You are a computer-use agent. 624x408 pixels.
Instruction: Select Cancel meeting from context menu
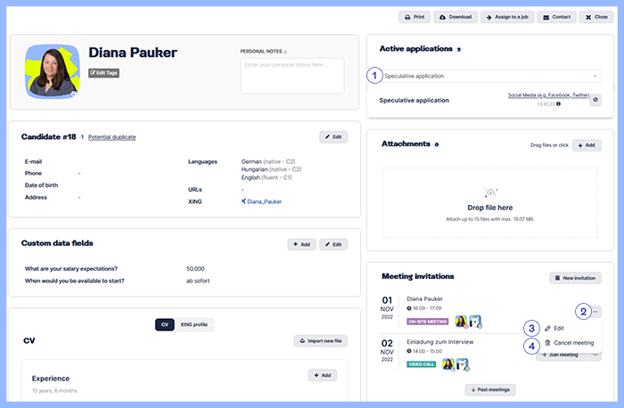[573, 343]
